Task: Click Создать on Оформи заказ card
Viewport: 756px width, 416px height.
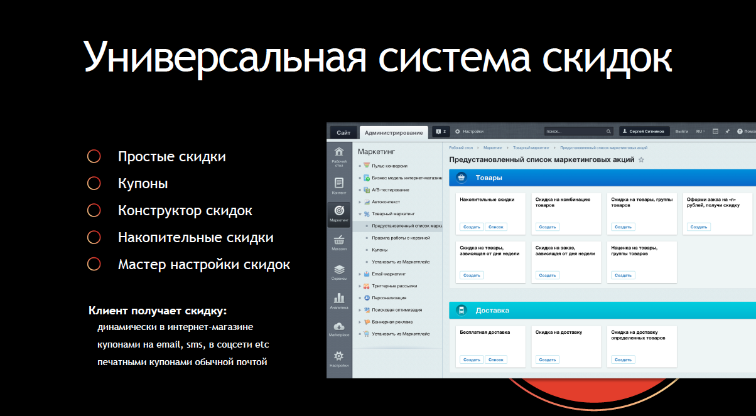Action: (699, 227)
